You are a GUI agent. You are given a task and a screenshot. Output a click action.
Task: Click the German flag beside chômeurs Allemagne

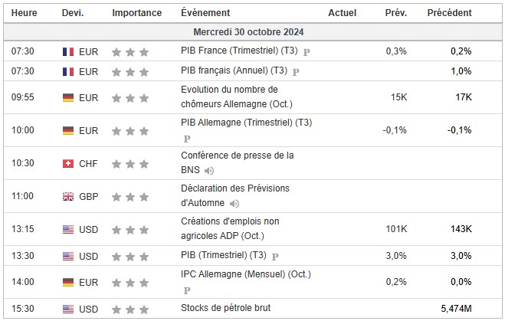click(x=67, y=98)
